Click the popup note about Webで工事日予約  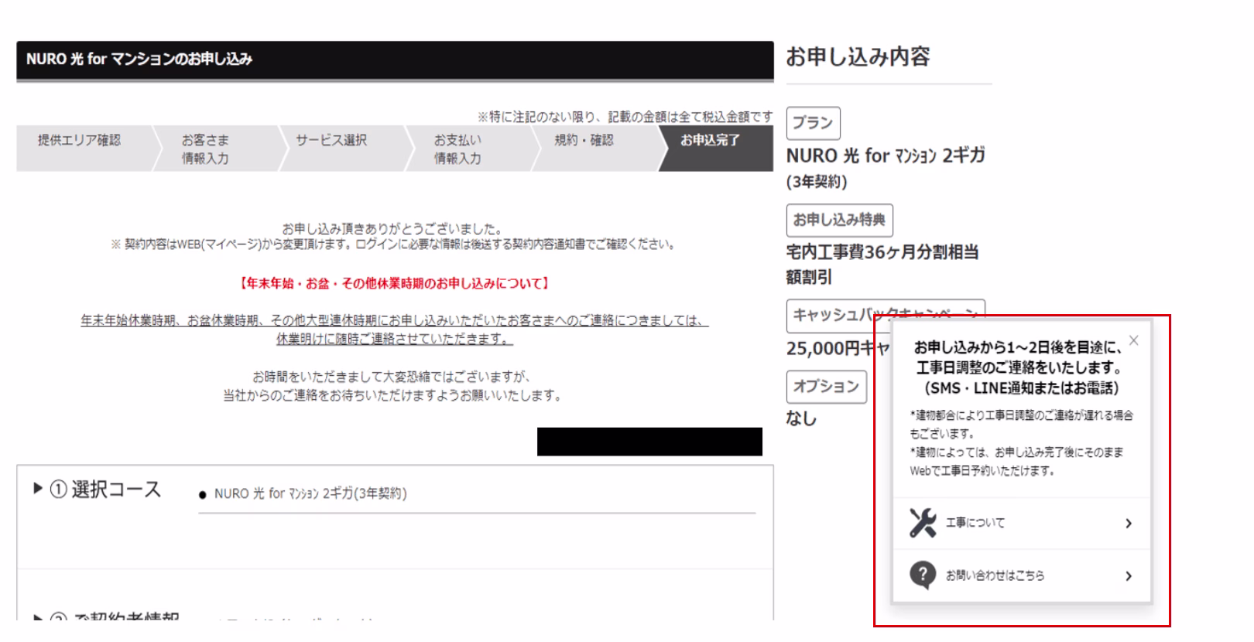click(1016, 462)
